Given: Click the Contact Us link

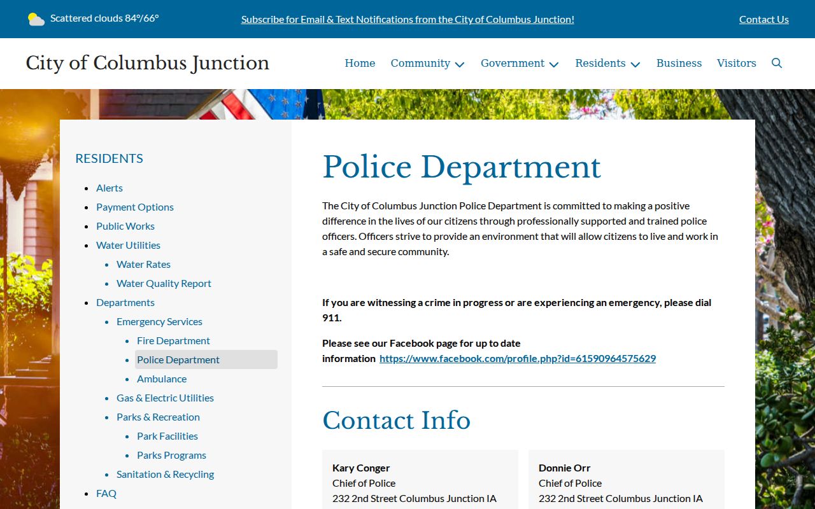Looking at the screenshot, I should point(764,19).
